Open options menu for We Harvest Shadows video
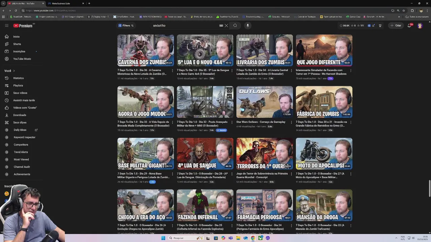 tap(351, 71)
